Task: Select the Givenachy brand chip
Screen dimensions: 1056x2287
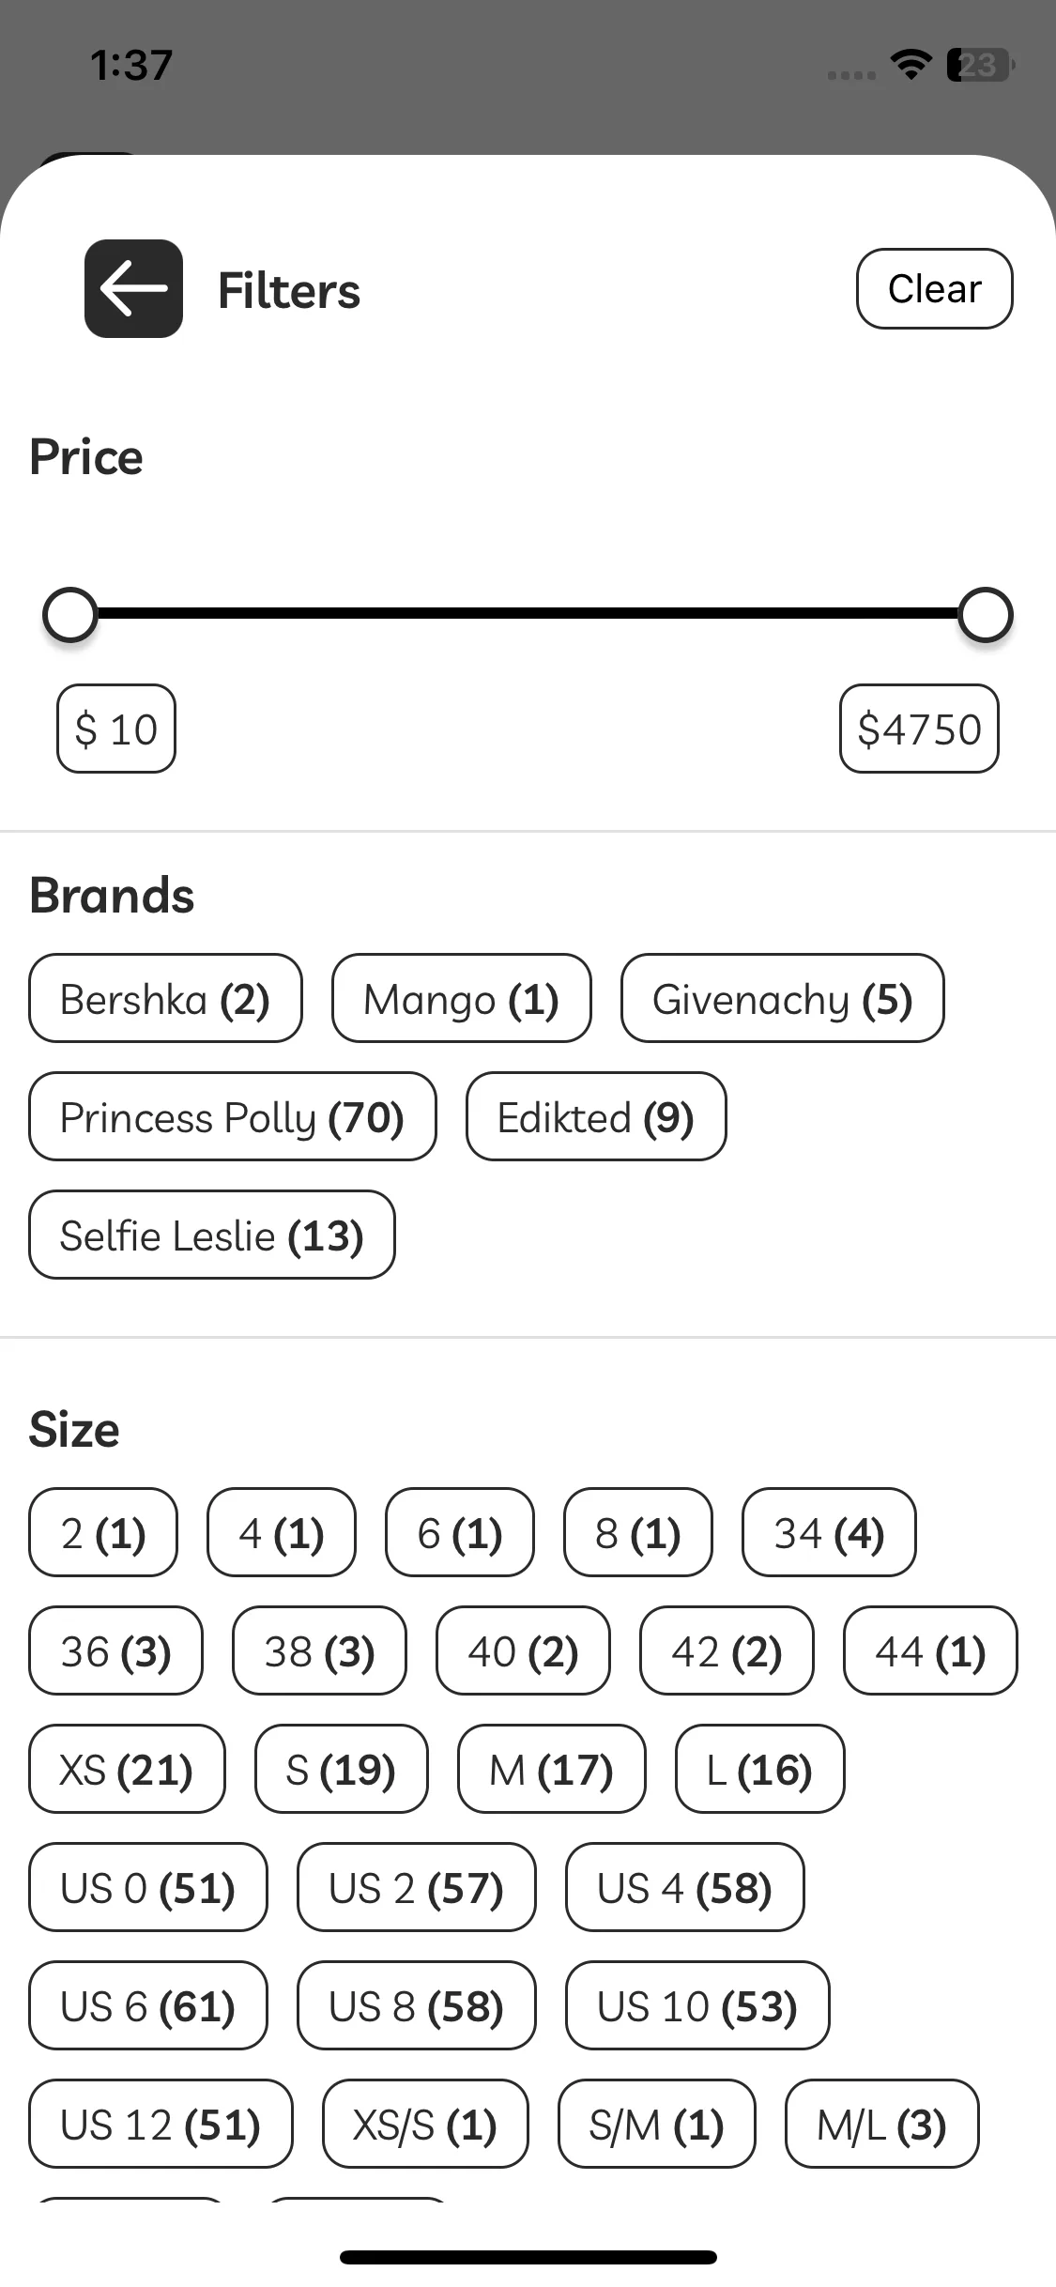Action: pyautogui.click(x=783, y=999)
